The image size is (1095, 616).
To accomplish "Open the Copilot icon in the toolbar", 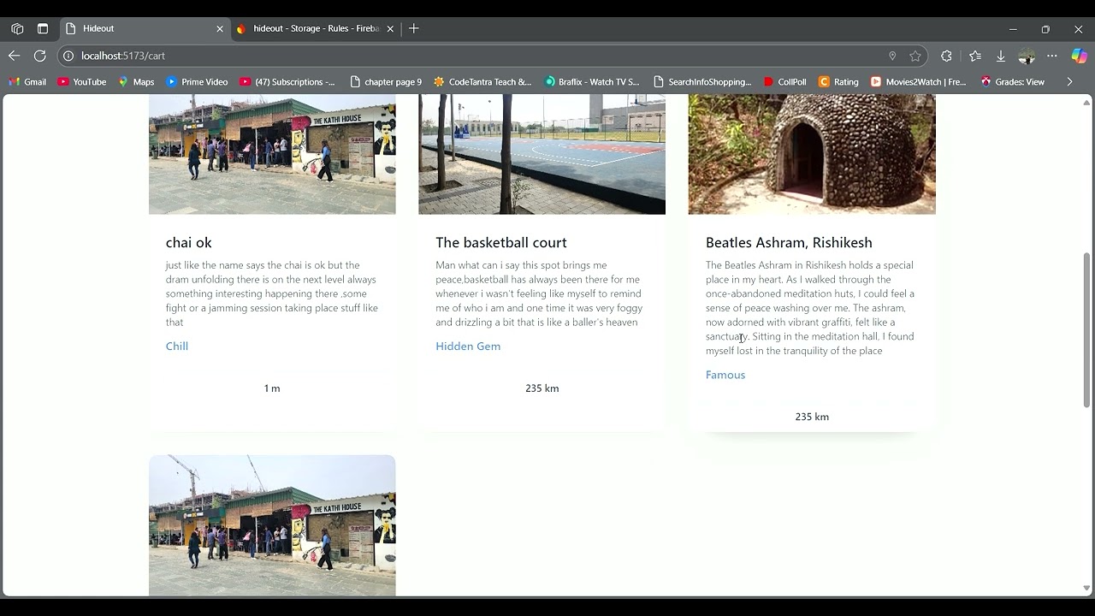I will point(1080,55).
